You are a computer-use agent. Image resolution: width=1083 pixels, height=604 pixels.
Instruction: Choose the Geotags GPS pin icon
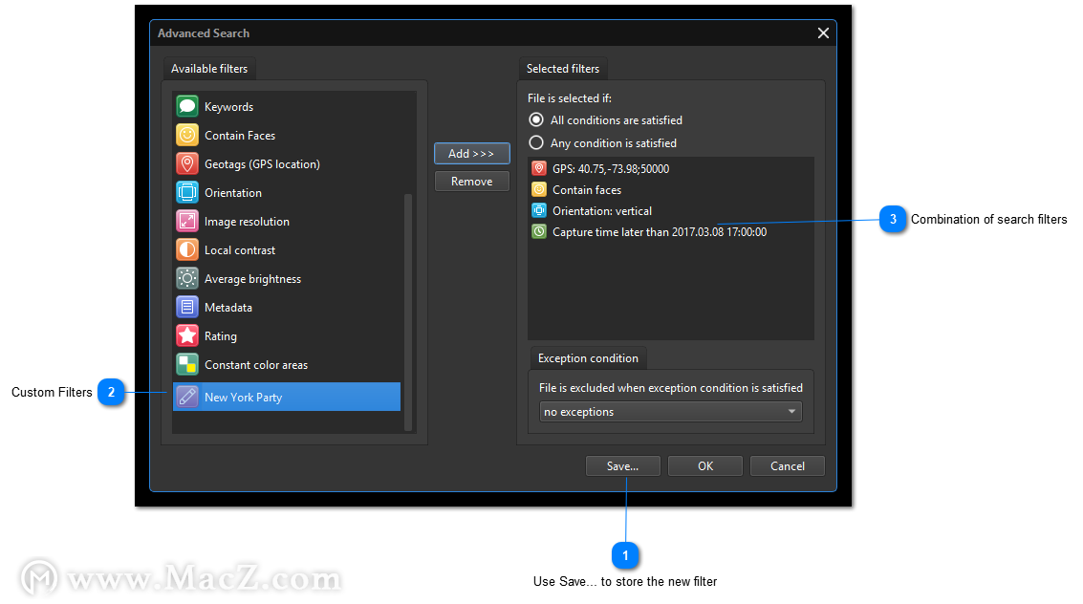[187, 163]
